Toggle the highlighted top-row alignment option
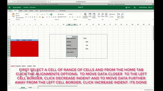Image resolution: width=163 pixels, height=91 pixels. click(51, 14)
